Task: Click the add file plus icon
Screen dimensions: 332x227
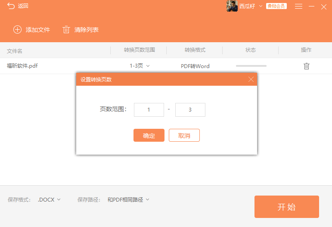Action: pos(17,30)
